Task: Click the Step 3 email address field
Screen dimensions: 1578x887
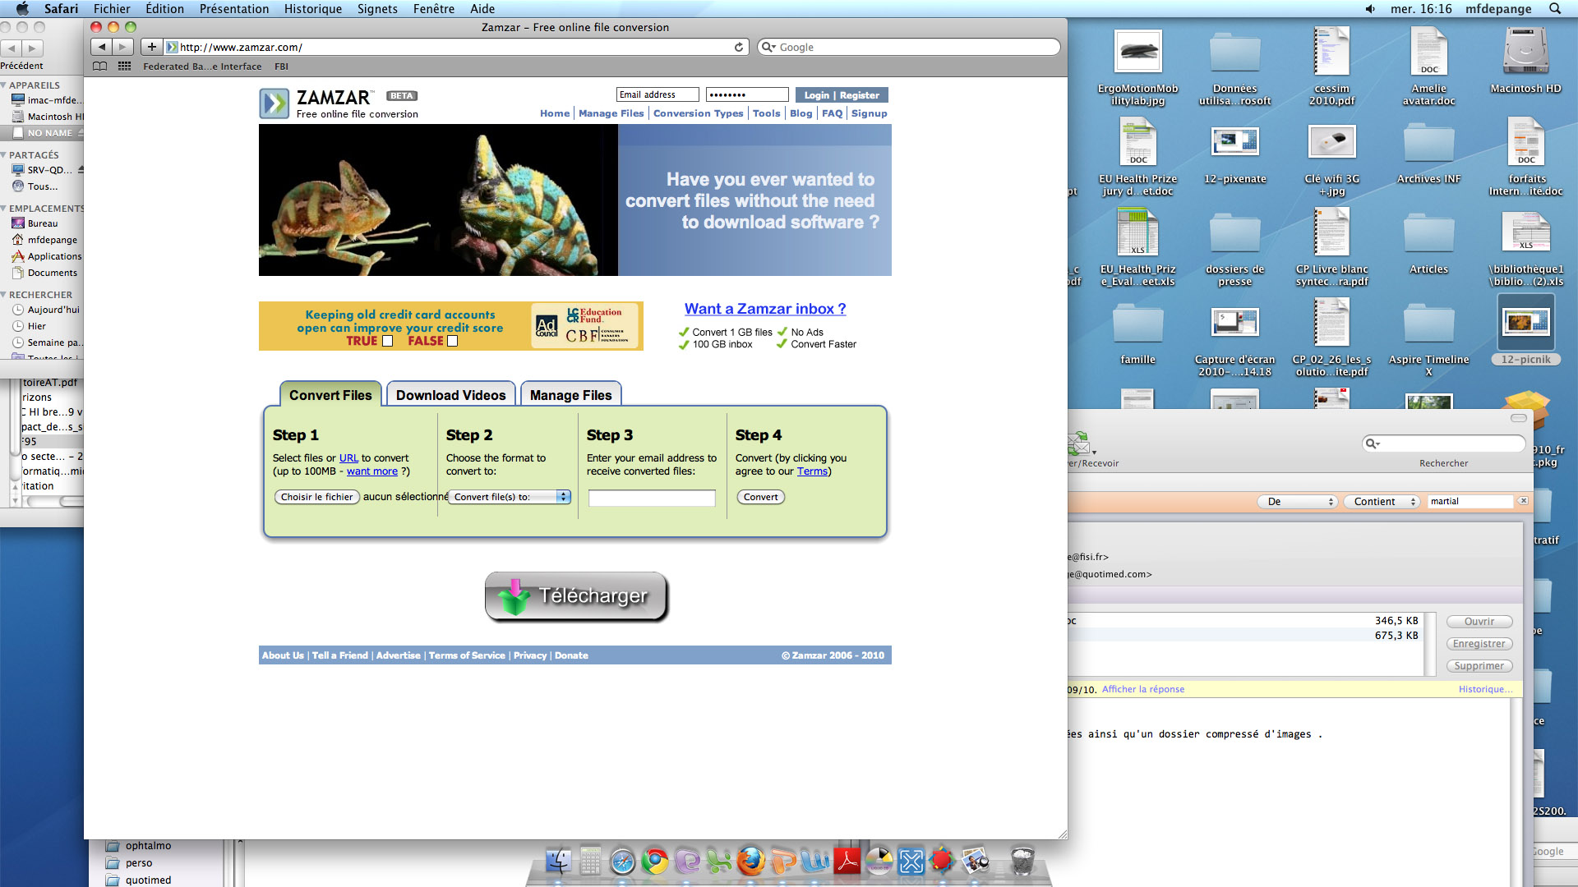Action: point(652,498)
